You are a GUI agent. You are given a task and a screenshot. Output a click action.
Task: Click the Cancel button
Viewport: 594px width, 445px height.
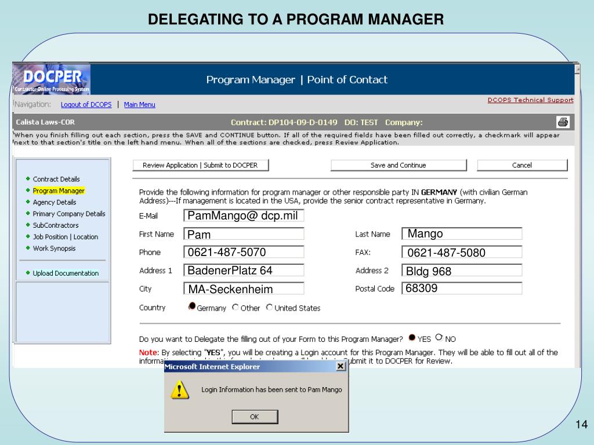tap(522, 165)
